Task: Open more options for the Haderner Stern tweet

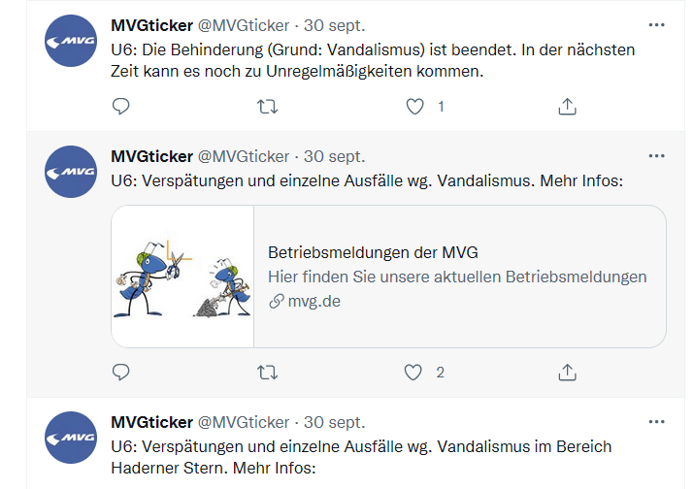Action: point(657,421)
